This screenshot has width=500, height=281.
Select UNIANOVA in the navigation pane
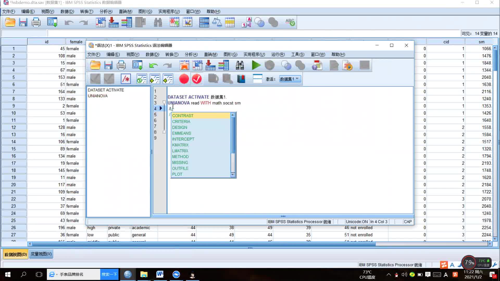point(98,96)
